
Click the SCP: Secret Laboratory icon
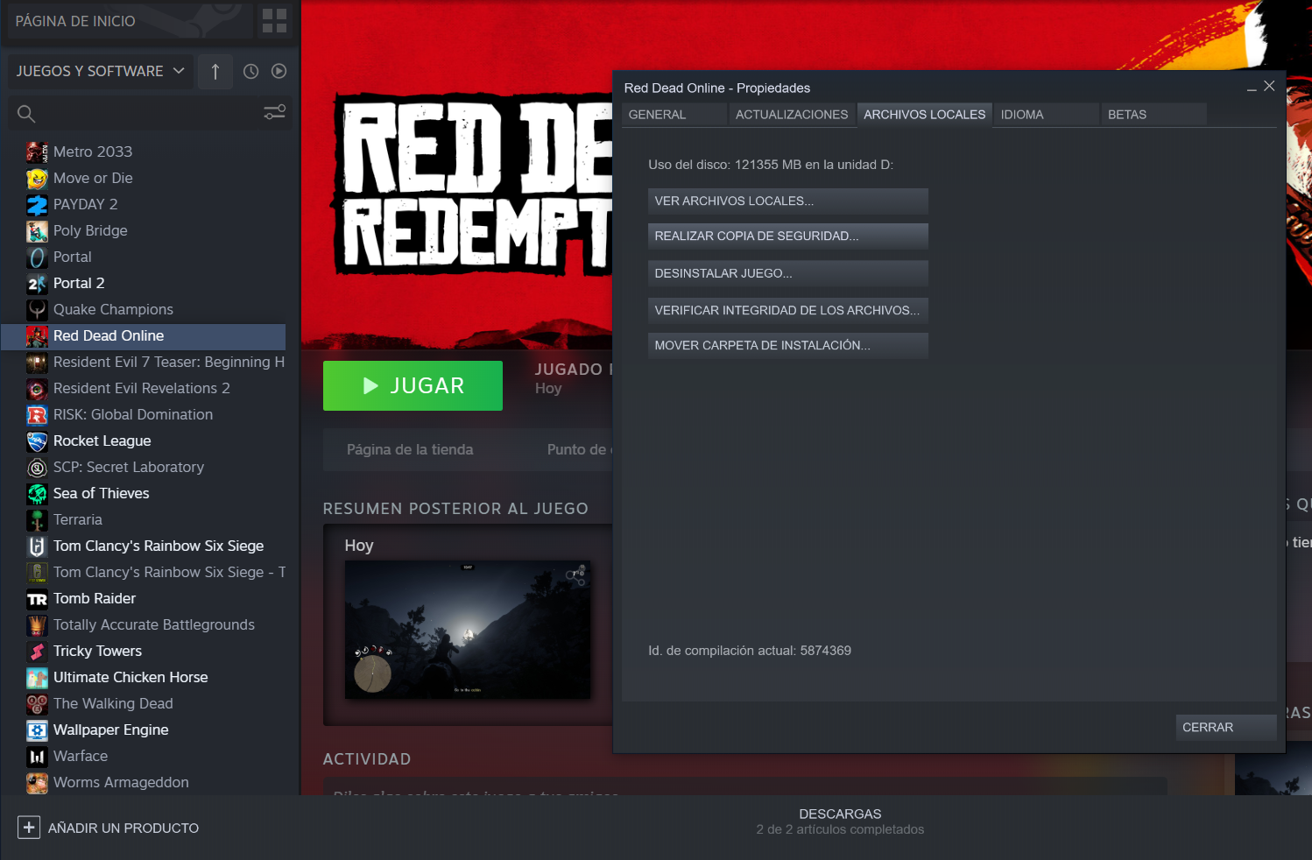tap(37, 468)
